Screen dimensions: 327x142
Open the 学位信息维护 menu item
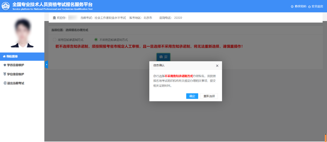click(x=15, y=74)
